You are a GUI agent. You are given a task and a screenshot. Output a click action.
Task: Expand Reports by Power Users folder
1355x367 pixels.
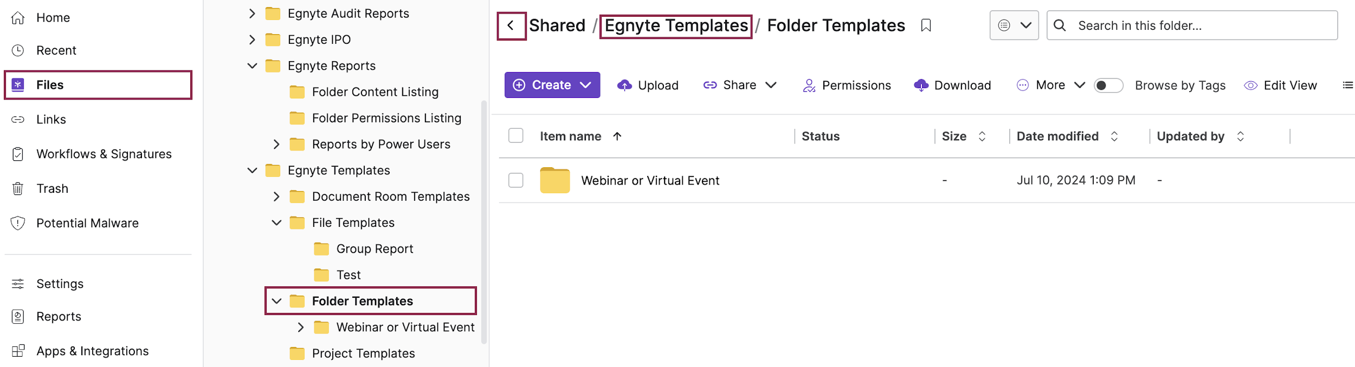point(276,145)
